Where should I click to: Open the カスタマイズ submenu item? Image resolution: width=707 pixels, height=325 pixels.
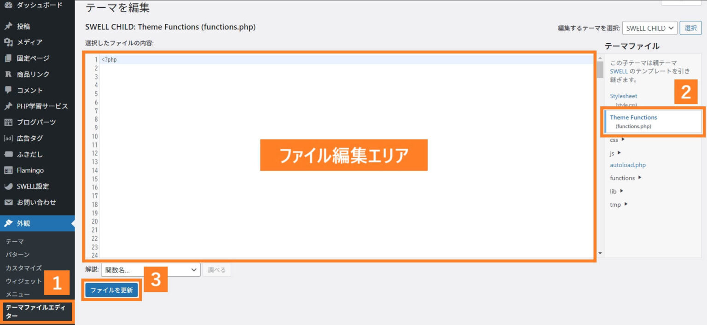click(24, 268)
